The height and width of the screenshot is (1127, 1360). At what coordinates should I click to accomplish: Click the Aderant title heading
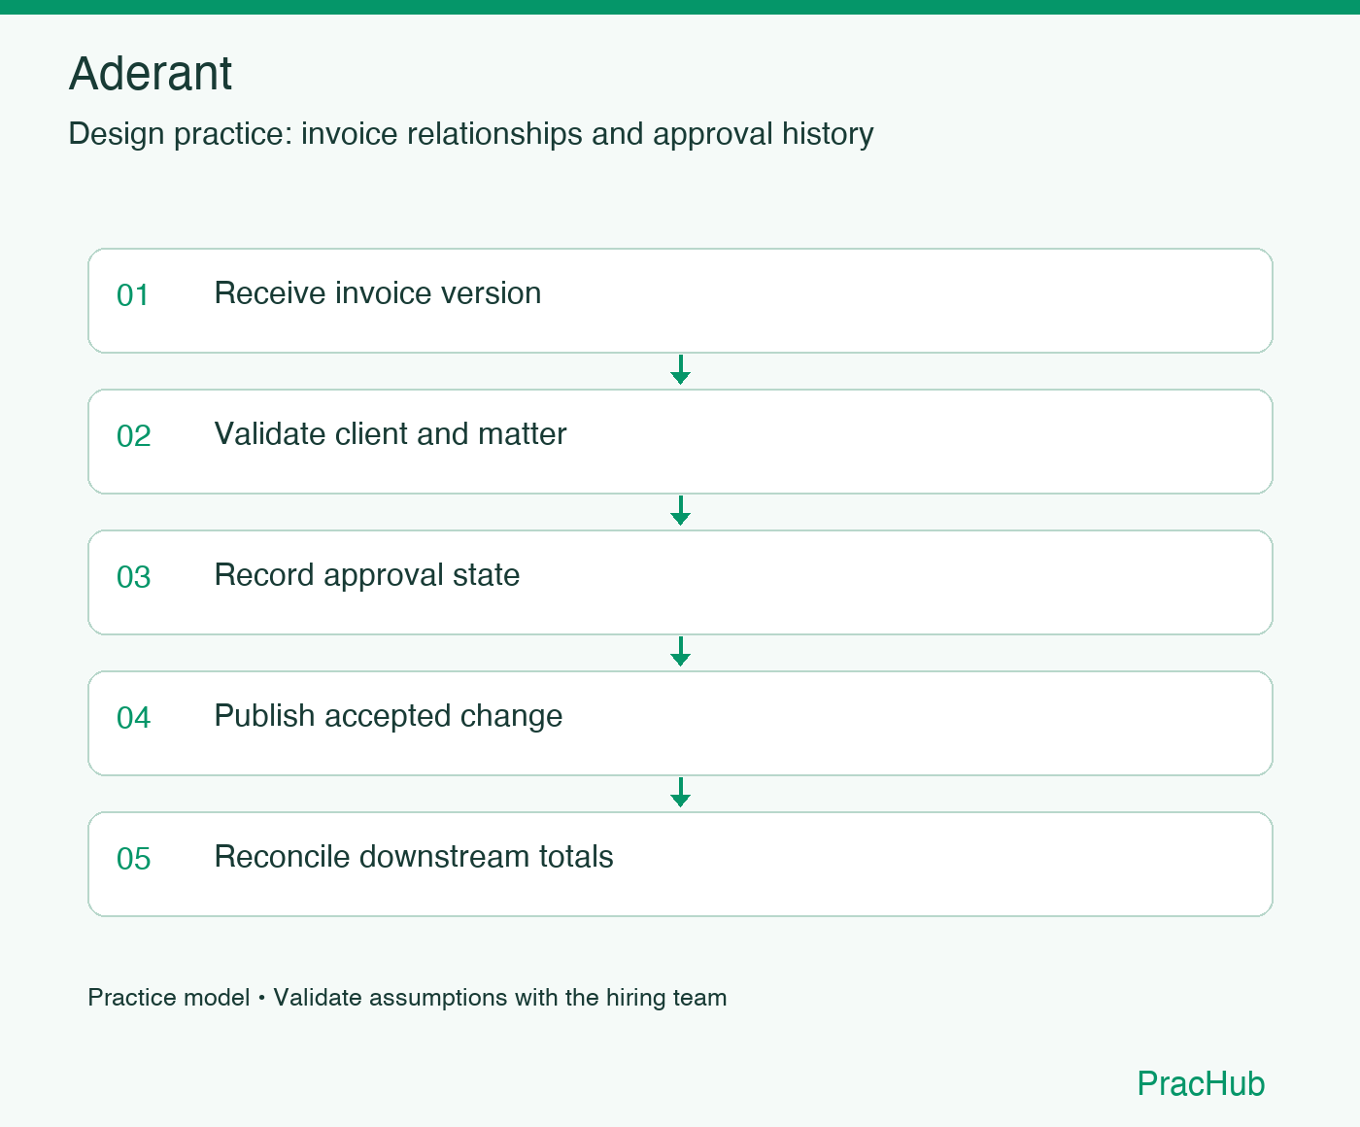[151, 74]
